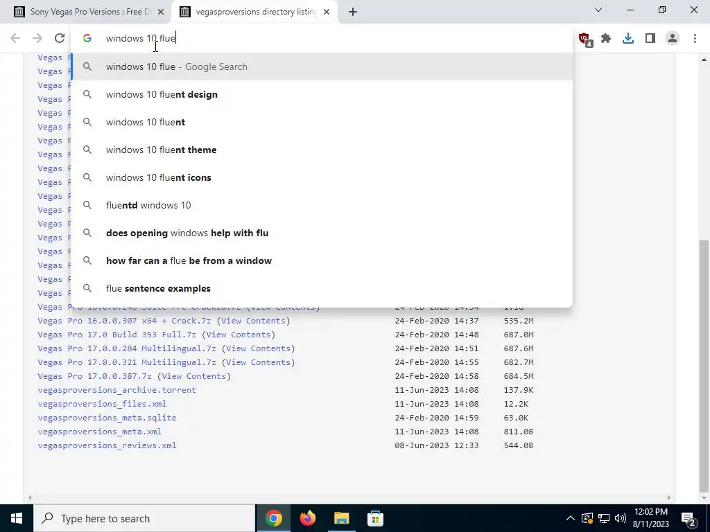Open Vegas Pro 17.0.0.387.7z link
710x532 pixels.
[x=94, y=376]
